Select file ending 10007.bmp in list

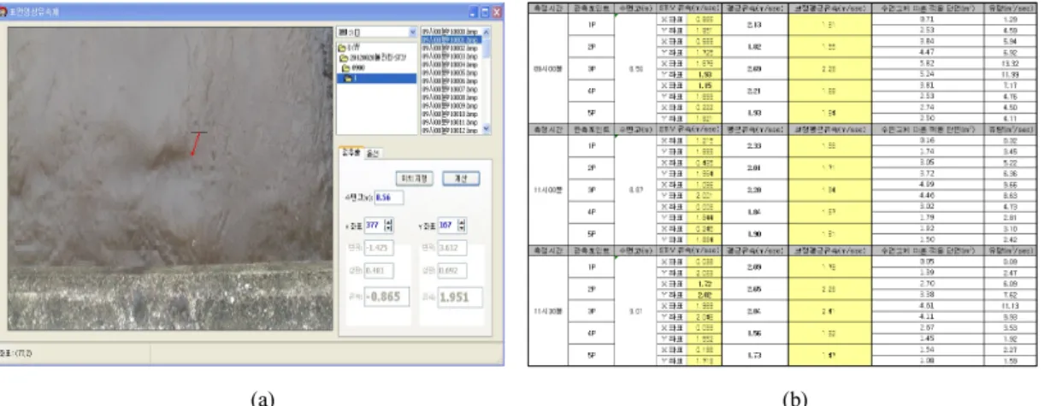coord(451,88)
